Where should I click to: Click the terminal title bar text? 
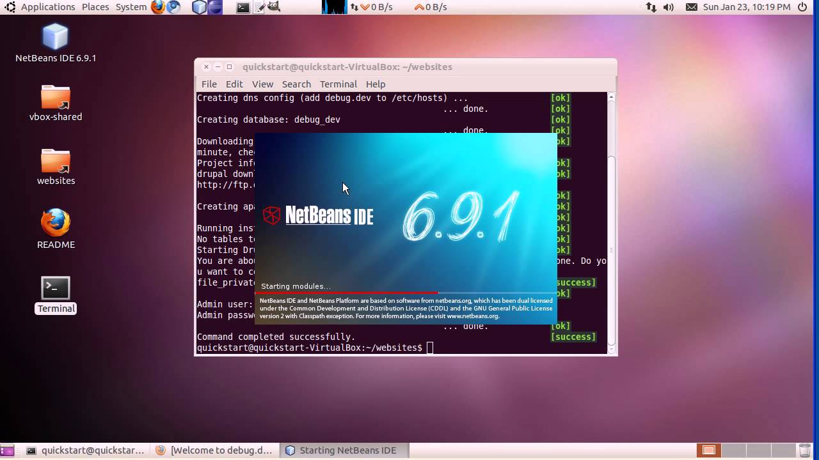point(347,66)
